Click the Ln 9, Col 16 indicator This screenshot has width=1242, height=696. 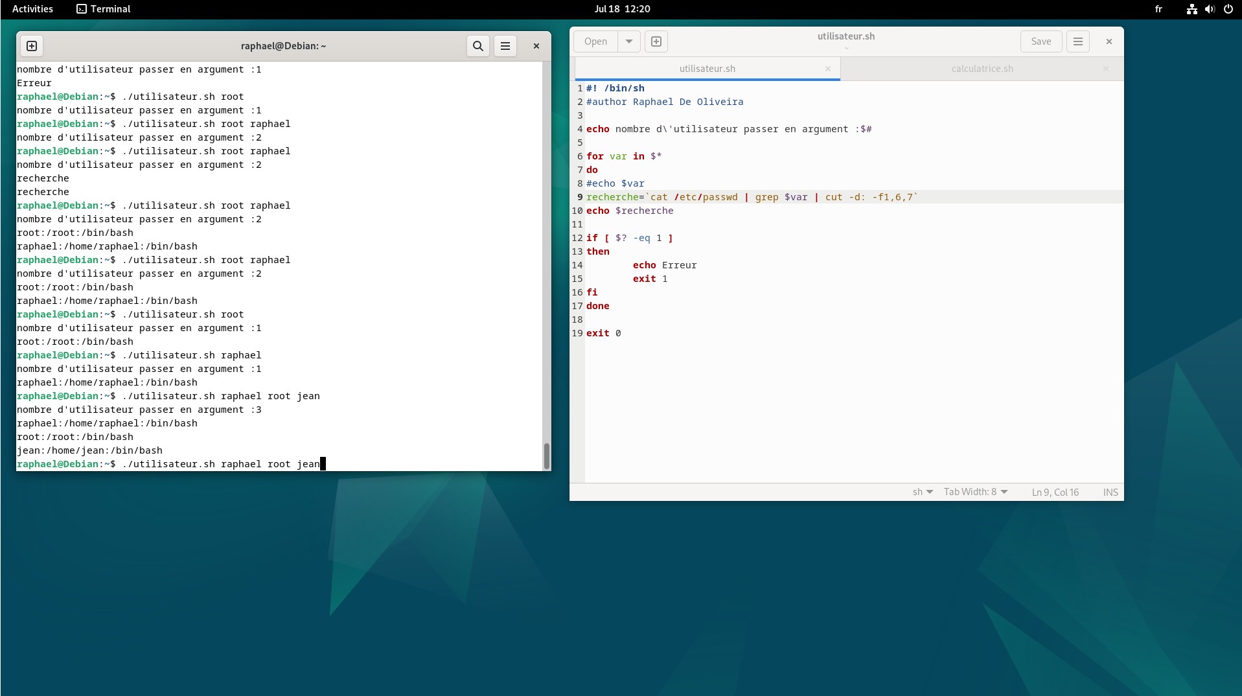click(1055, 492)
